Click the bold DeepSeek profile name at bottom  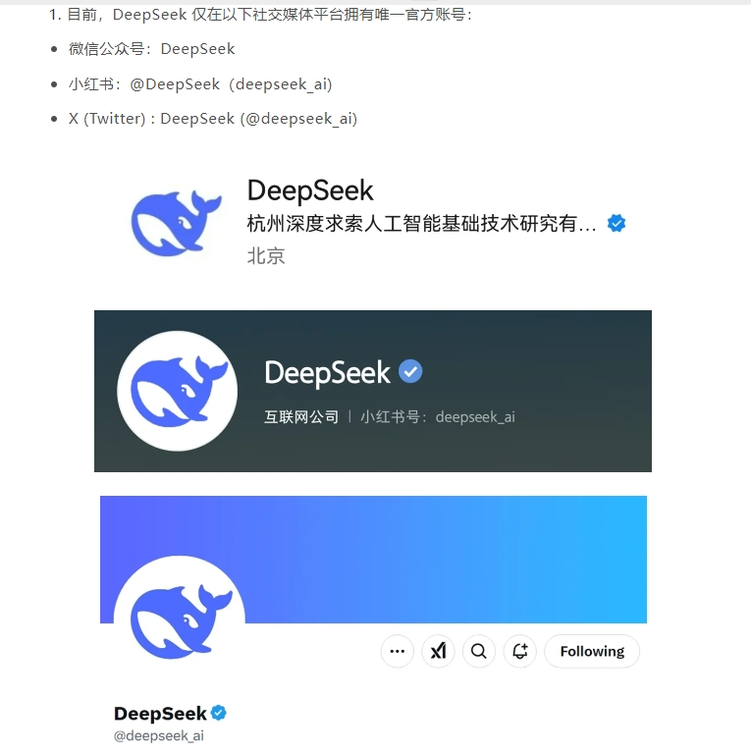(x=160, y=713)
